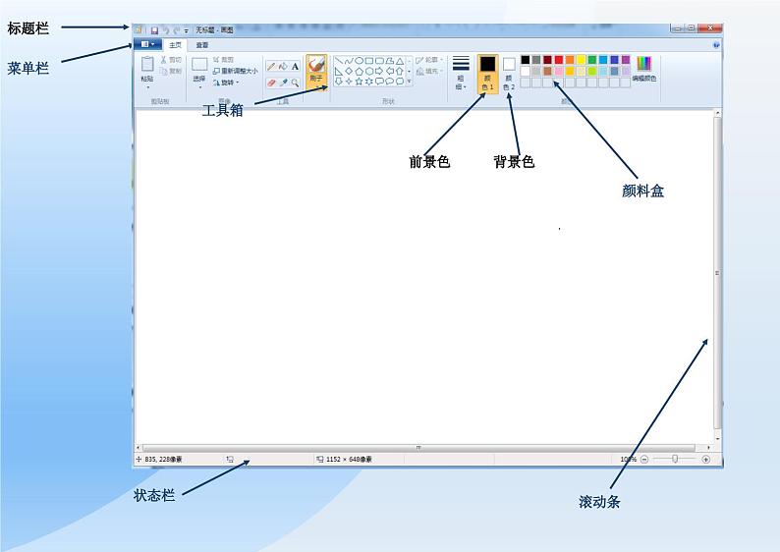Pick the pink palette swatch
Image resolution: width=780 pixels, height=552 pixels.
click(x=559, y=71)
